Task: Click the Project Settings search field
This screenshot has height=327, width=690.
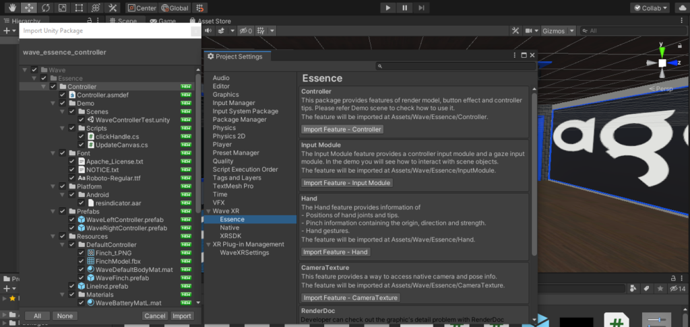Action: click(x=456, y=66)
